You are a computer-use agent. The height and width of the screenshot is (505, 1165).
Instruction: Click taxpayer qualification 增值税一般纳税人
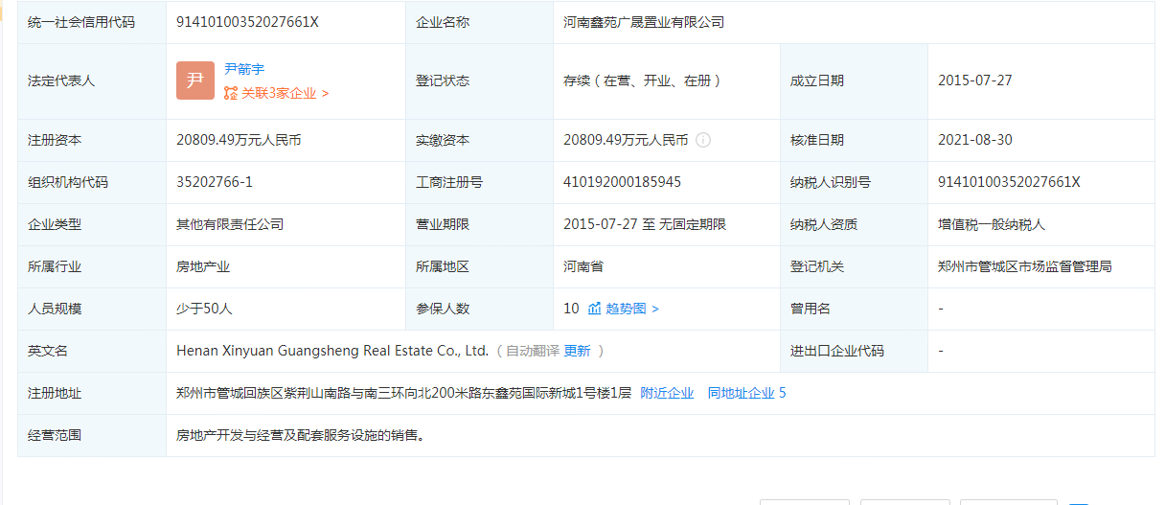pos(992,224)
